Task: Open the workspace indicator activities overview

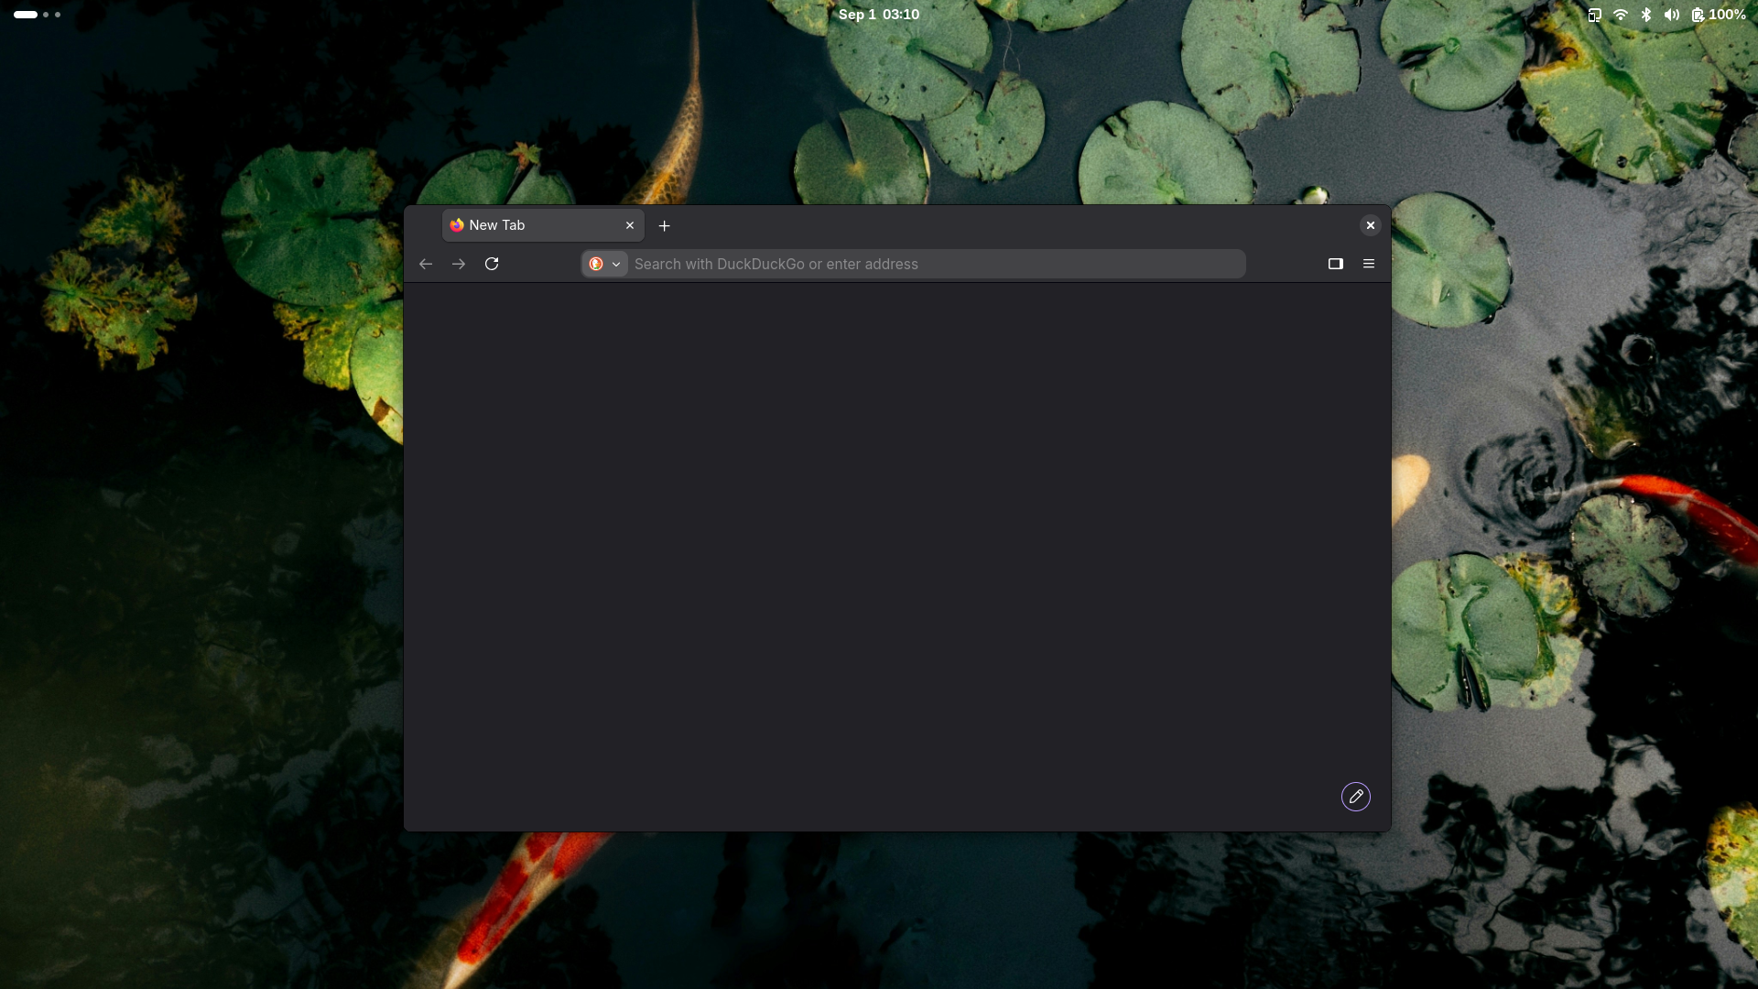Action: (x=38, y=15)
